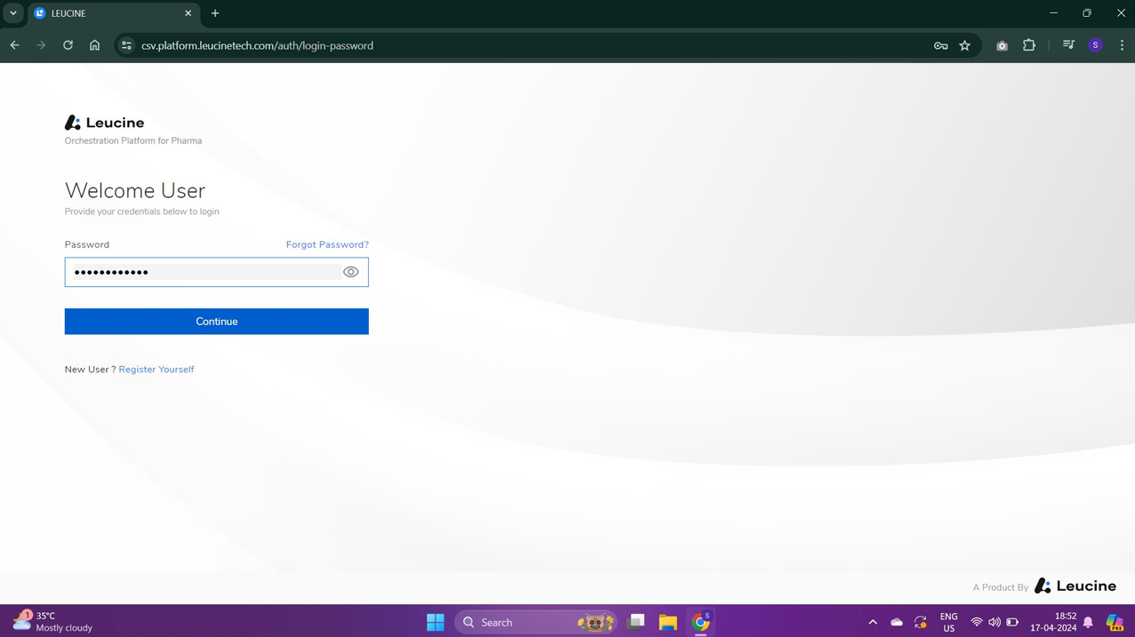Open the clock and calendar
The width and height of the screenshot is (1135, 637).
(x=1053, y=622)
